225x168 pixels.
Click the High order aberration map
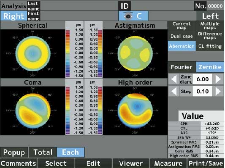point(135,110)
